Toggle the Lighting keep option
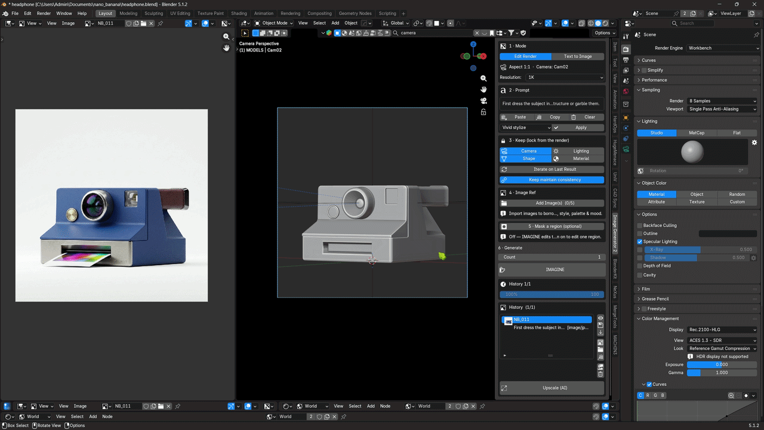The height and width of the screenshot is (430, 764). click(578, 151)
